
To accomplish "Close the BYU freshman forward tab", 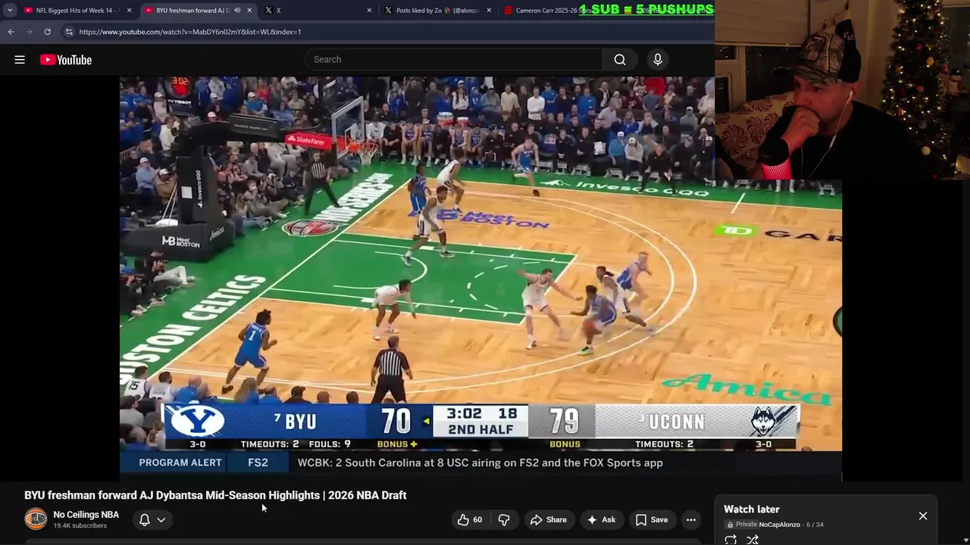I will point(249,11).
